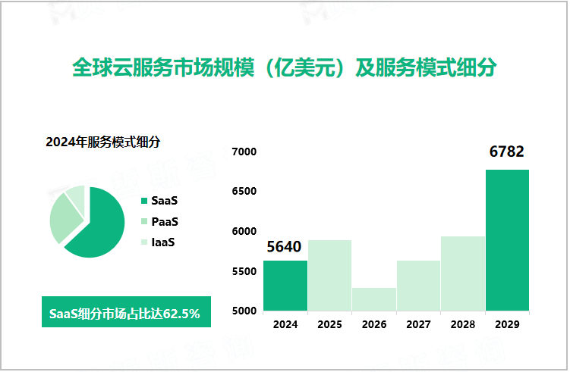Click the 2026 bar in bar chart
The width and height of the screenshot is (570, 372).
[374, 299]
